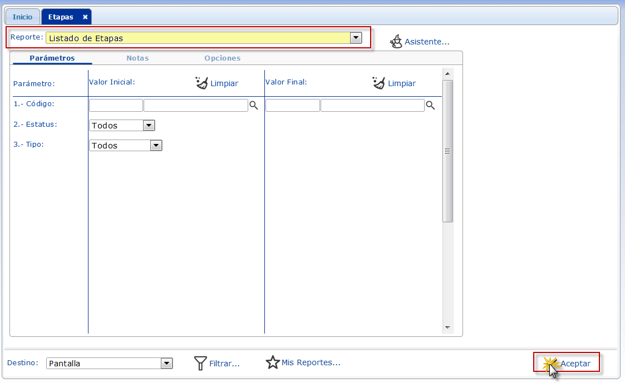Open the Reporte dropdown list
625x383 pixels.
pyautogui.click(x=356, y=38)
